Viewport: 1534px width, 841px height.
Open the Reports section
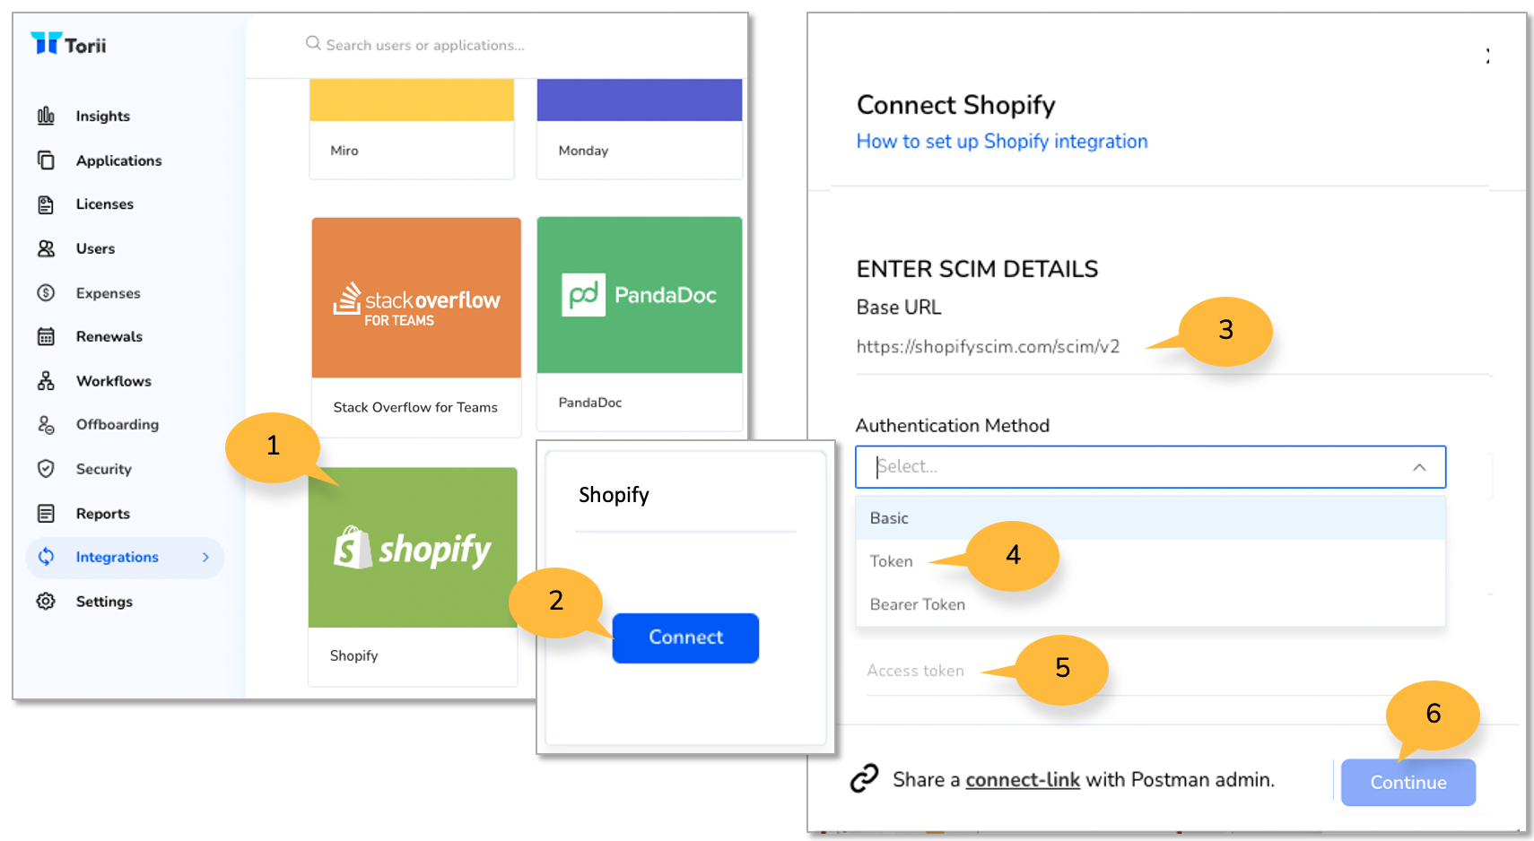point(102,514)
